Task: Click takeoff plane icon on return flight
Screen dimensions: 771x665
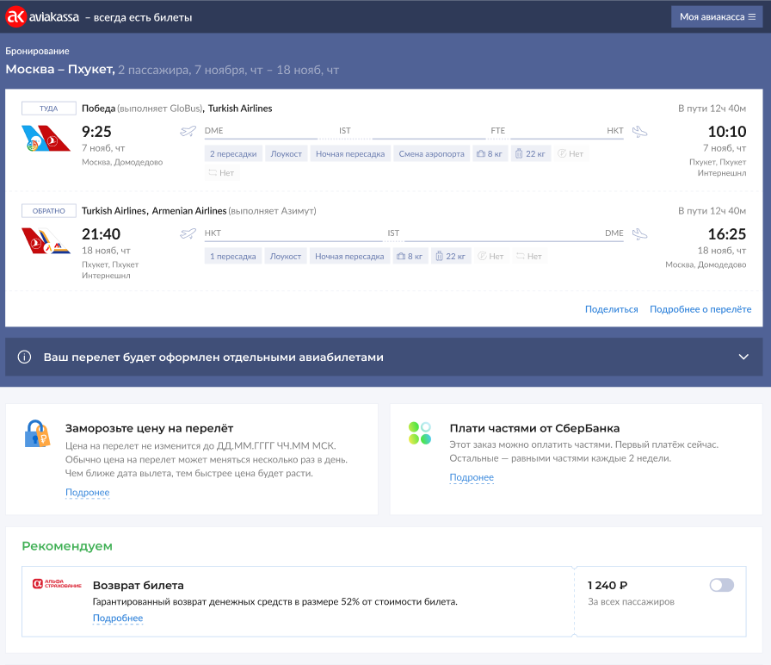Action: pyautogui.click(x=188, y=233)
